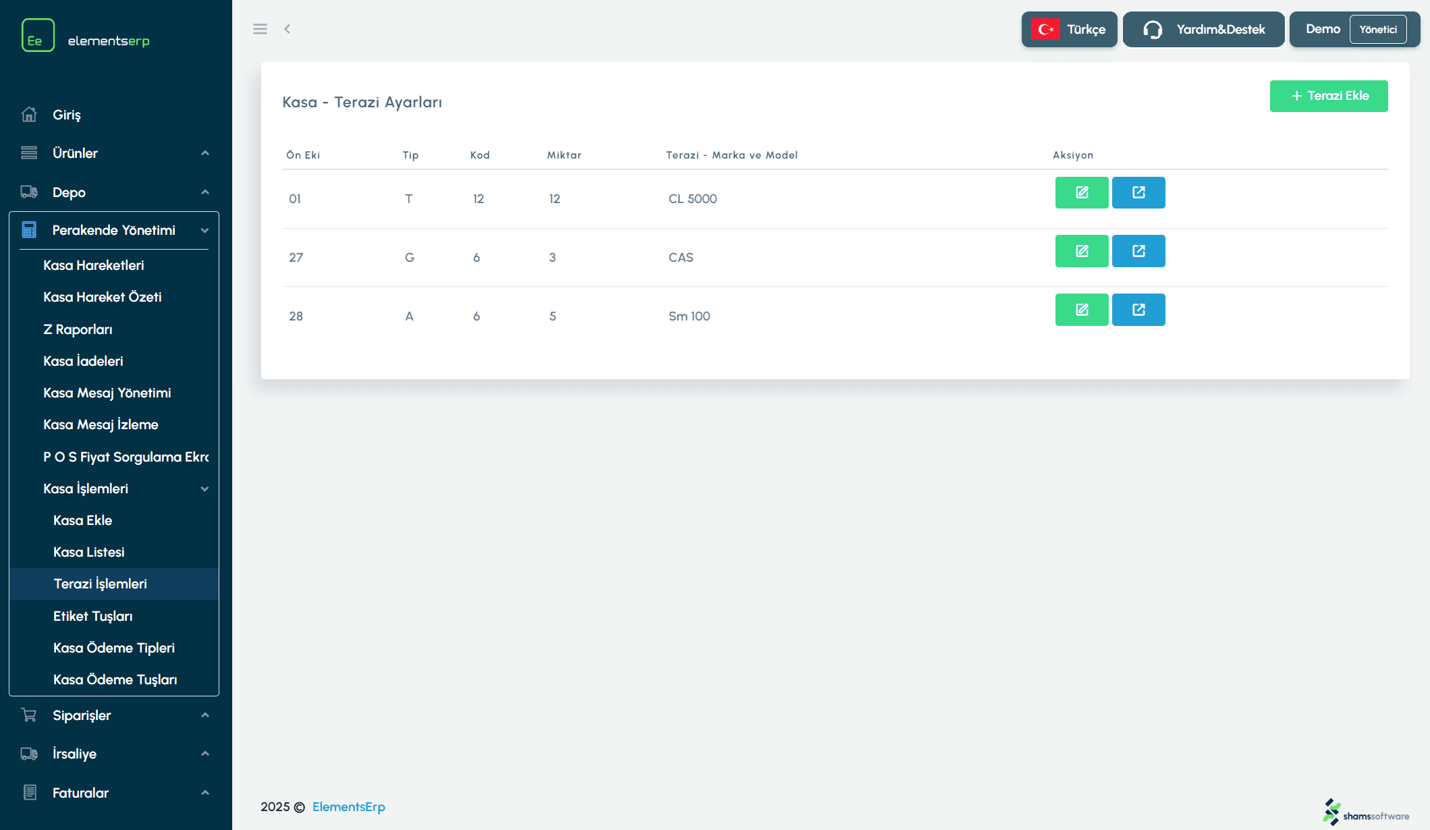Select Etiket Tuşları in sidebar
Screen dimensions: 1430x830
pos(92,616)
